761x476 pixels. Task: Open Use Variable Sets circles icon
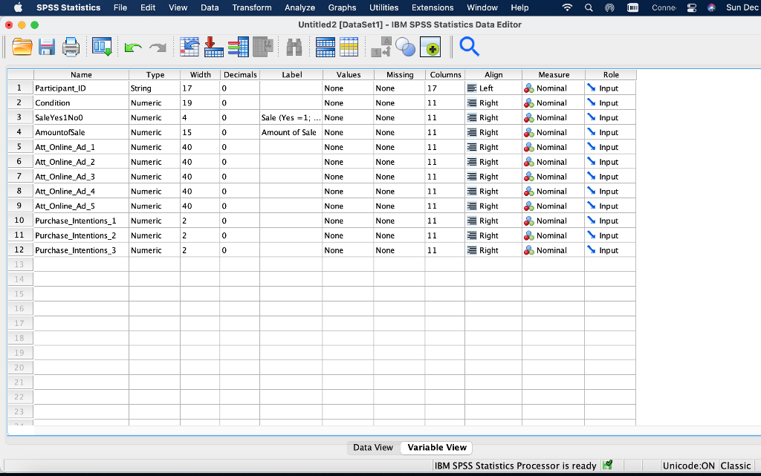(x=405, y=47)
